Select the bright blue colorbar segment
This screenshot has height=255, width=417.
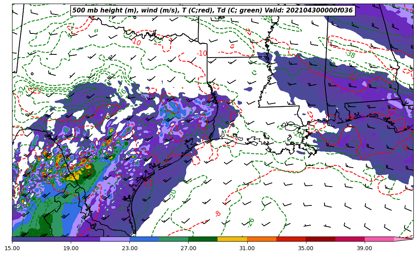click(144, 239)
